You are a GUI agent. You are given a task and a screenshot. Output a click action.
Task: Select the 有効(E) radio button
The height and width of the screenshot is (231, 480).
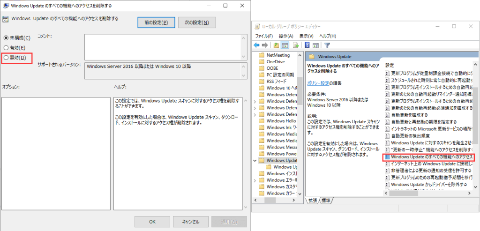point(6,48)
